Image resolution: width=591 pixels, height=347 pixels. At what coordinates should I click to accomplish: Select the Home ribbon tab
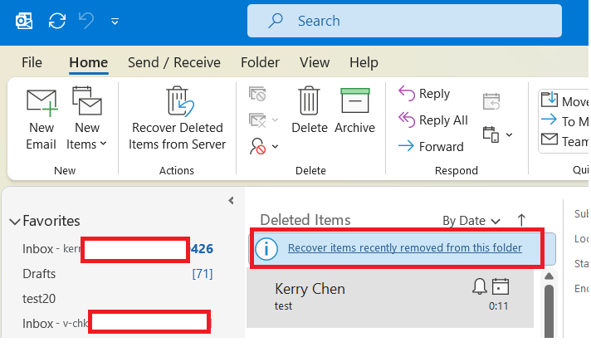89,62
